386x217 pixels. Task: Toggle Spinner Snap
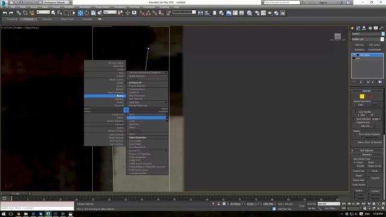pos(161,13)
